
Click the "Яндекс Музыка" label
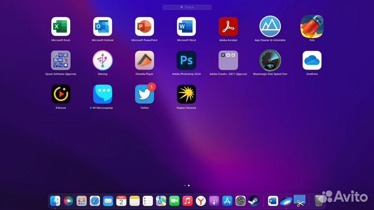click(186, 108)
